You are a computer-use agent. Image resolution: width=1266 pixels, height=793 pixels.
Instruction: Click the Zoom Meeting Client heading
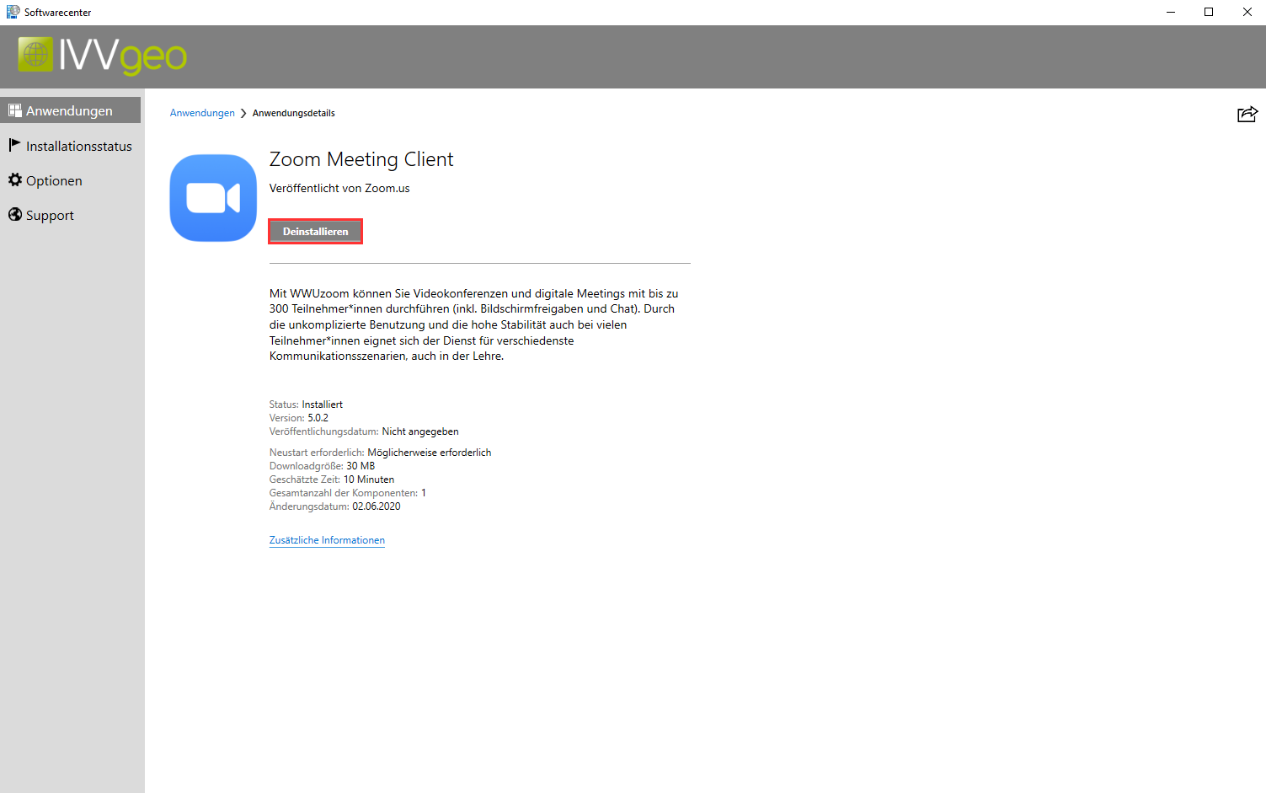(361, 159)
